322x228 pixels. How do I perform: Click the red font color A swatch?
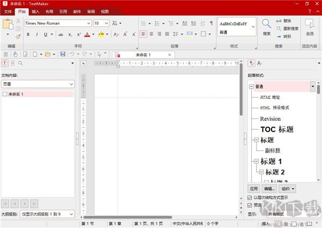87,34
